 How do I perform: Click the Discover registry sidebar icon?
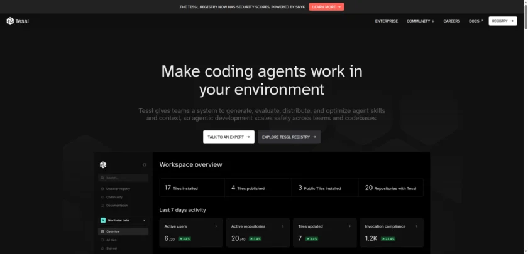[102, 188]
